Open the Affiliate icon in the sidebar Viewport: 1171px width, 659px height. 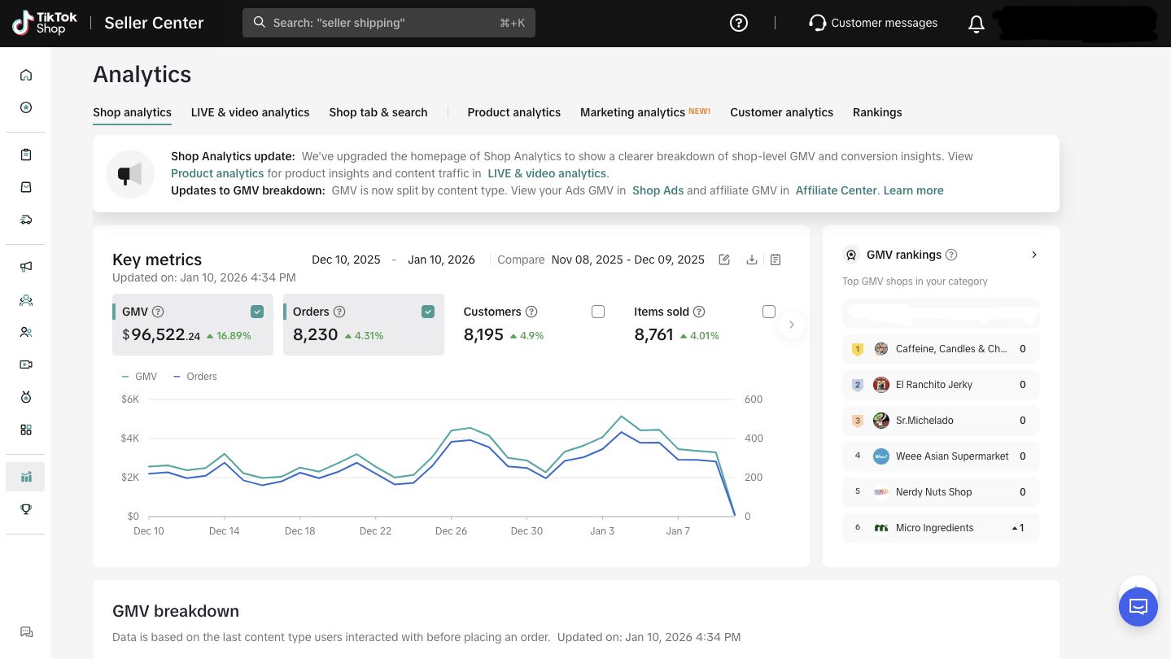pos(26,299)
